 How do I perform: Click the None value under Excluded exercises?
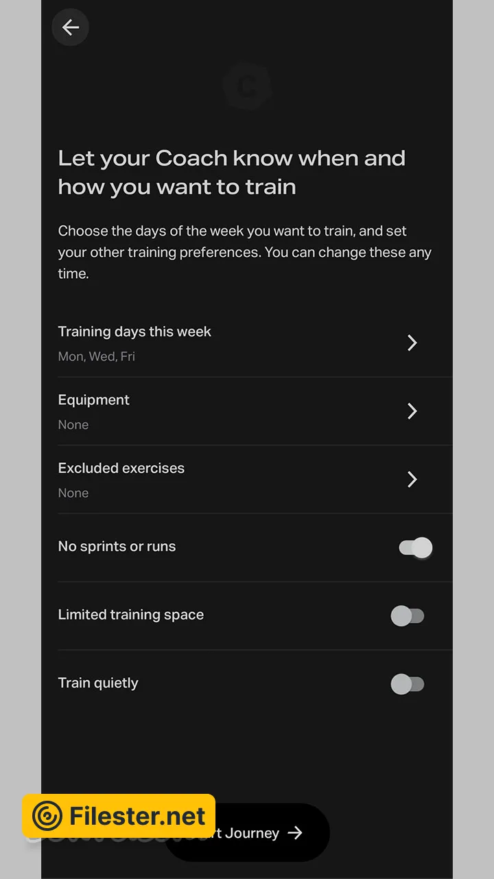[x=73, y=493]
